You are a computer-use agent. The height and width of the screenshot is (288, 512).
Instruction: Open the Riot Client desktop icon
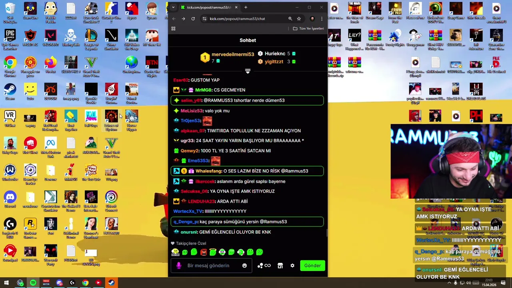pyautogui.click(x=30, y=145)
